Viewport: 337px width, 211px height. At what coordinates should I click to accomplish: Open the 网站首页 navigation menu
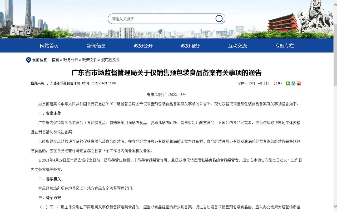coord(49,45)
